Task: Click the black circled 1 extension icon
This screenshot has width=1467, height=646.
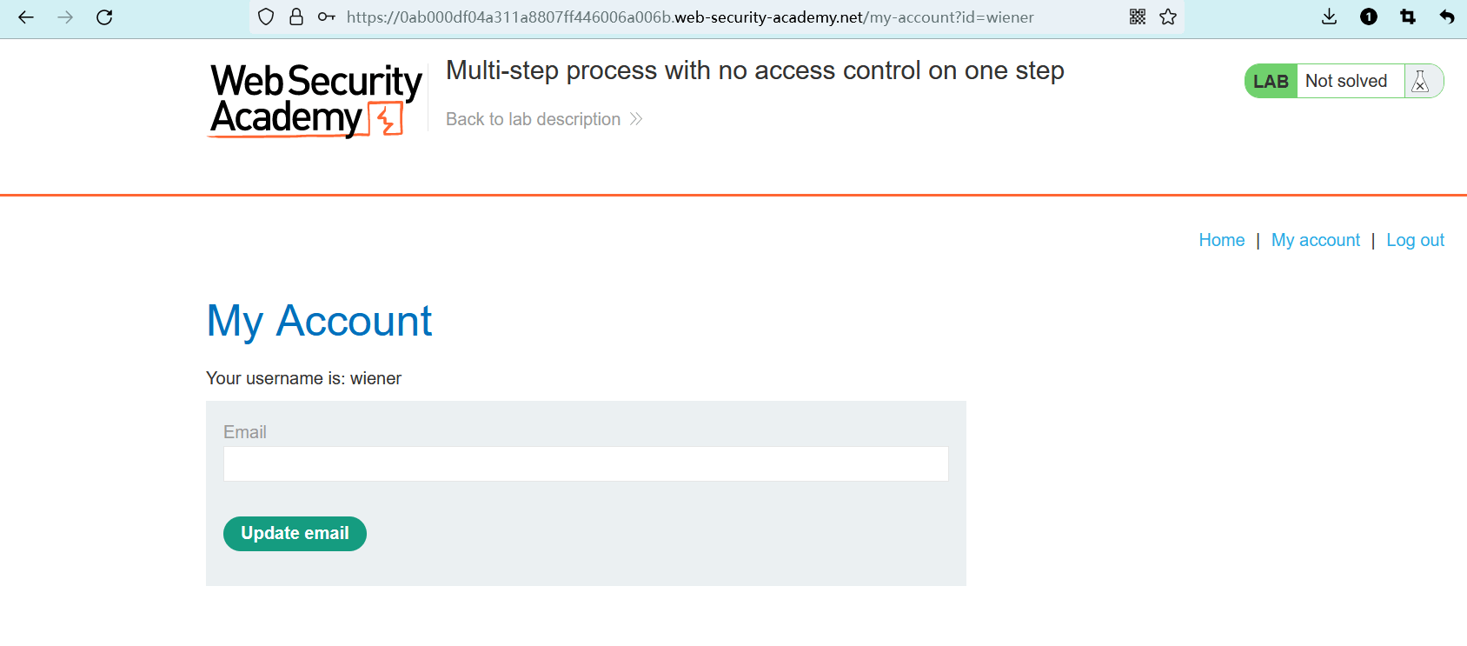Action: [1369, 17]
